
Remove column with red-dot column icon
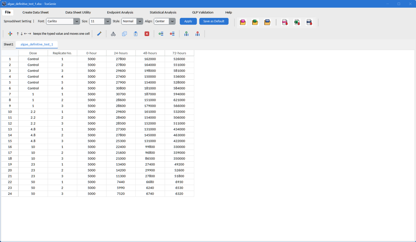tap(198, 34)
